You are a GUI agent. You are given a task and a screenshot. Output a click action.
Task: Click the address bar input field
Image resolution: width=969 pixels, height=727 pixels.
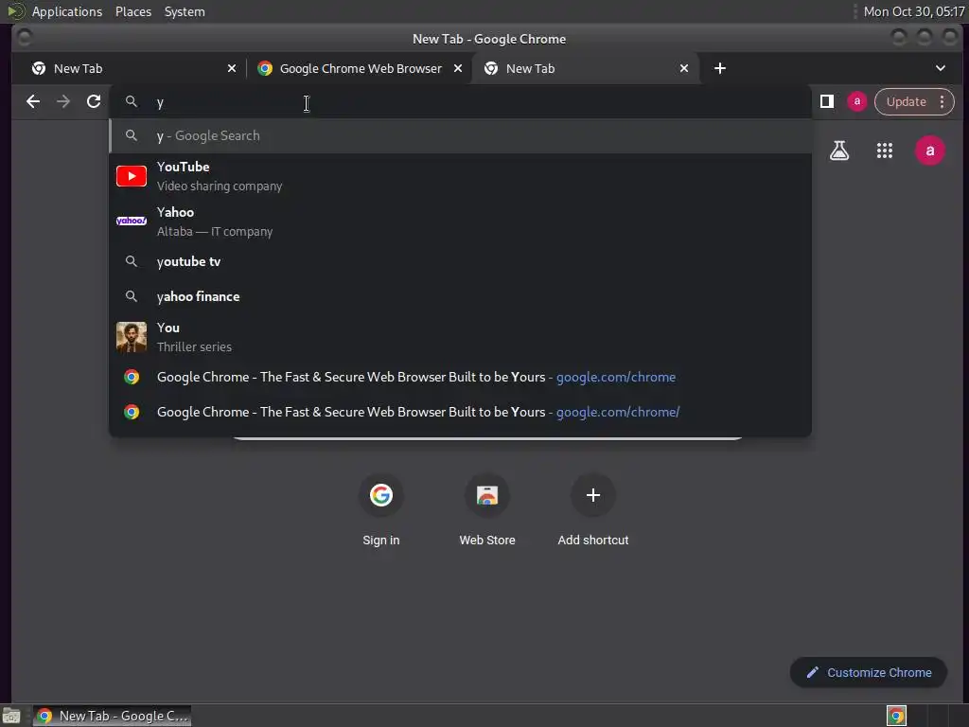coord(461,102)
